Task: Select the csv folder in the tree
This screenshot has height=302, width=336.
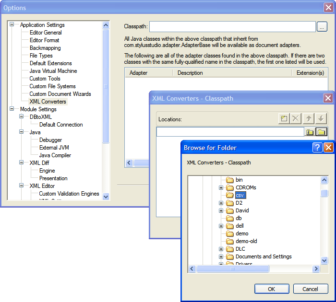Action: (240, 195)
